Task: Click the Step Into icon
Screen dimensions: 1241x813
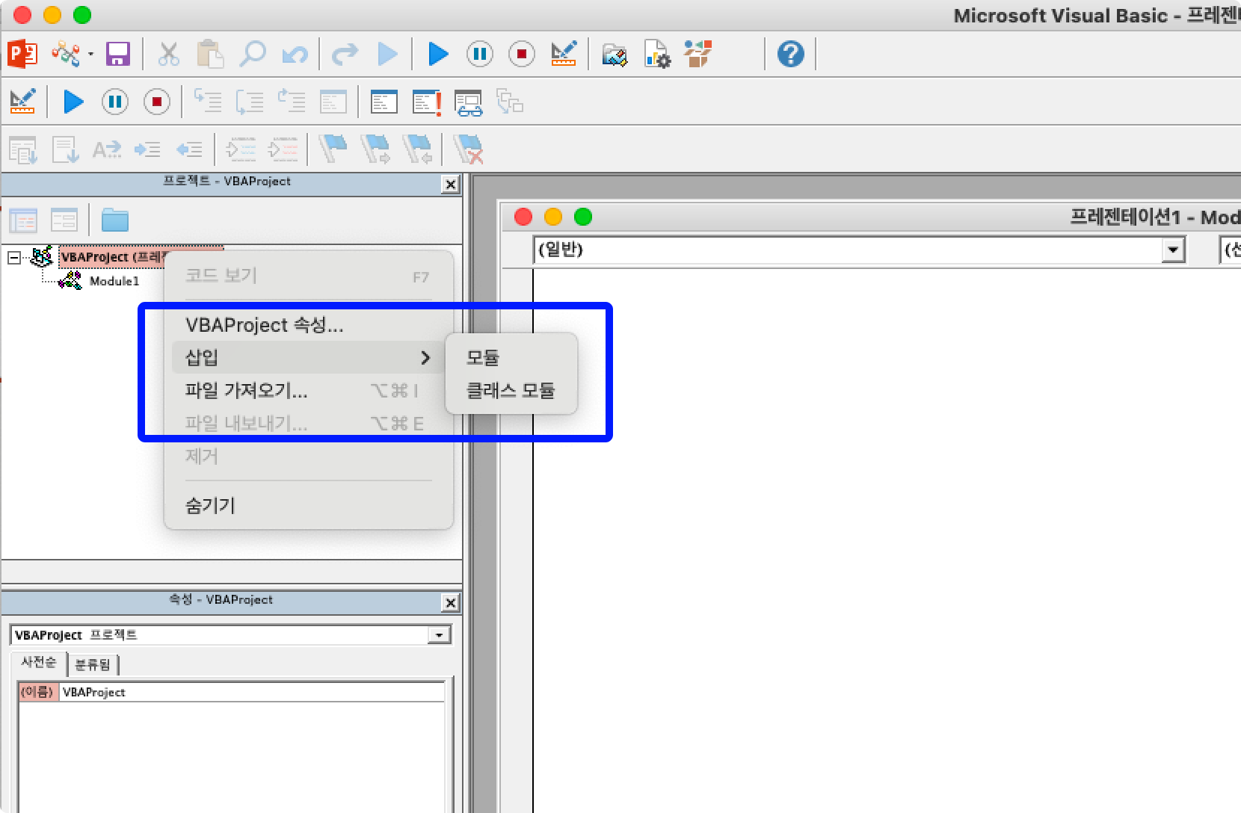Action: (208, 101)
